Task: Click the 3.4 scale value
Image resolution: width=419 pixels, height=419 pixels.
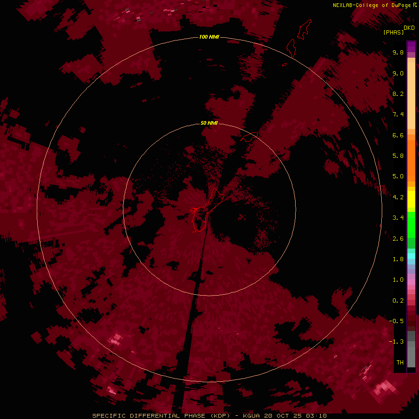Action: pyautogui.click(x=398, y=218)
